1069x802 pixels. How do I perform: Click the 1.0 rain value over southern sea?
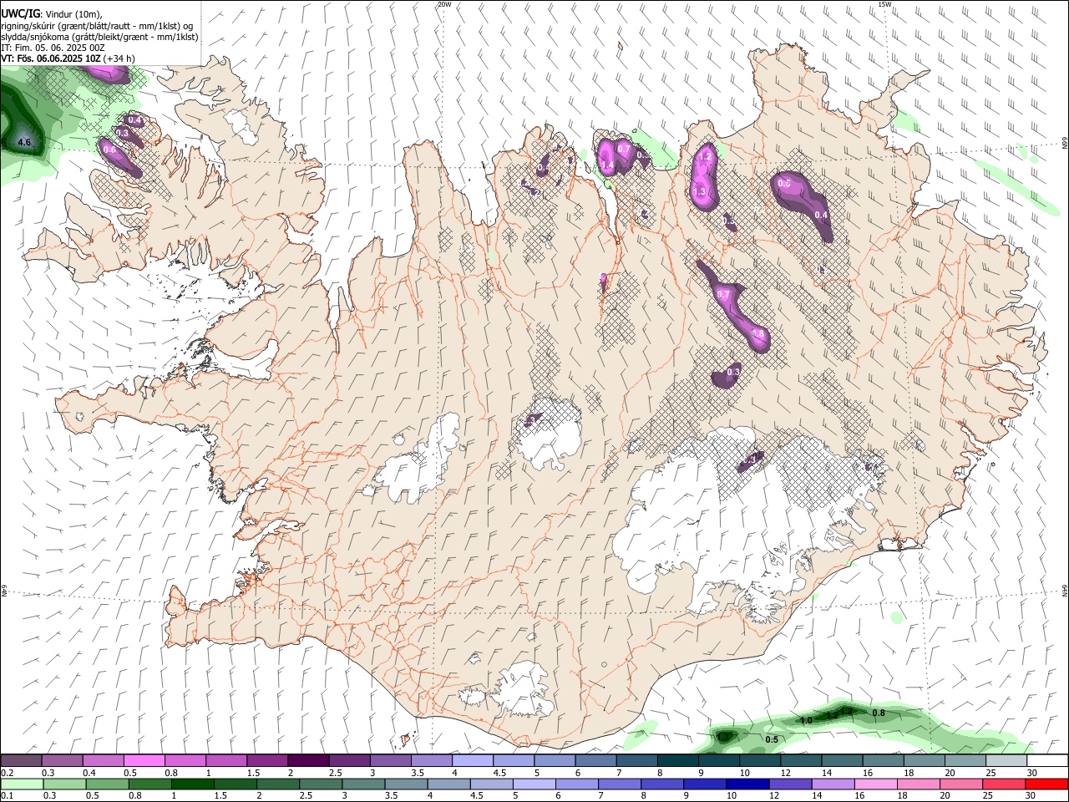806,720
